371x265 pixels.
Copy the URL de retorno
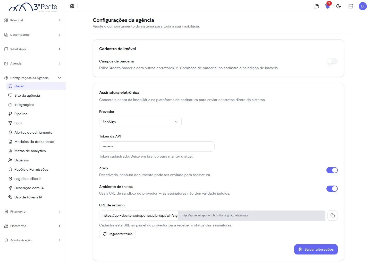pos(333,215)
